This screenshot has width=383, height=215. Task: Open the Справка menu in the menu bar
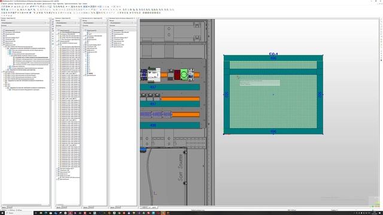click(85, 4)
